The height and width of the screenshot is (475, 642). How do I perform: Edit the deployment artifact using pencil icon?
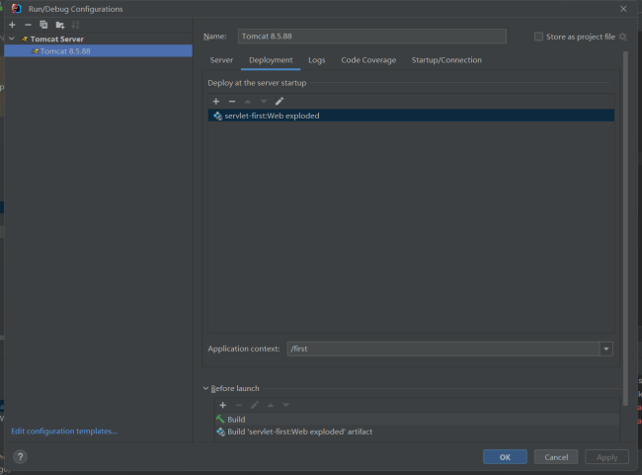tap(280, 101)
